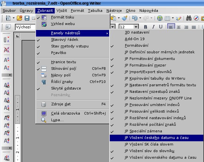Open Lupa... zoom dialog
The image size is (204, 162).
73,120
